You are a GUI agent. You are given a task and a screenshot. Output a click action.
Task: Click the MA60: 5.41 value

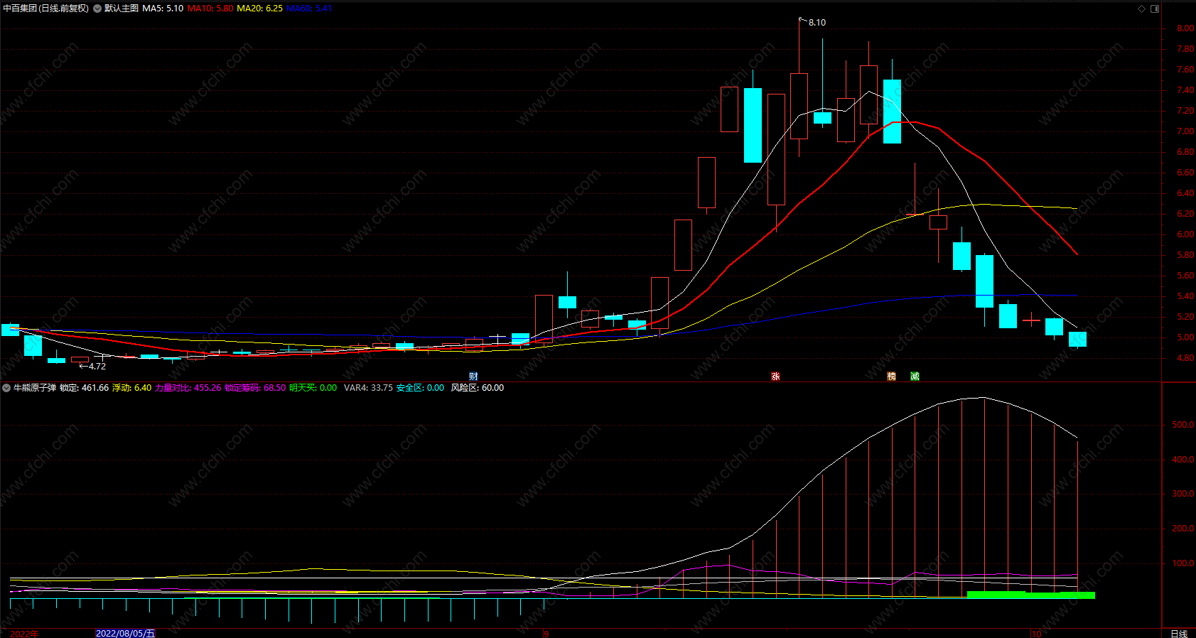[x=309, y=9]
